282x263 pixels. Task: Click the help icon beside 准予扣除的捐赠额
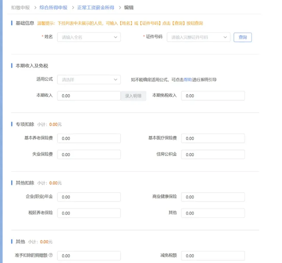(51, 255)
